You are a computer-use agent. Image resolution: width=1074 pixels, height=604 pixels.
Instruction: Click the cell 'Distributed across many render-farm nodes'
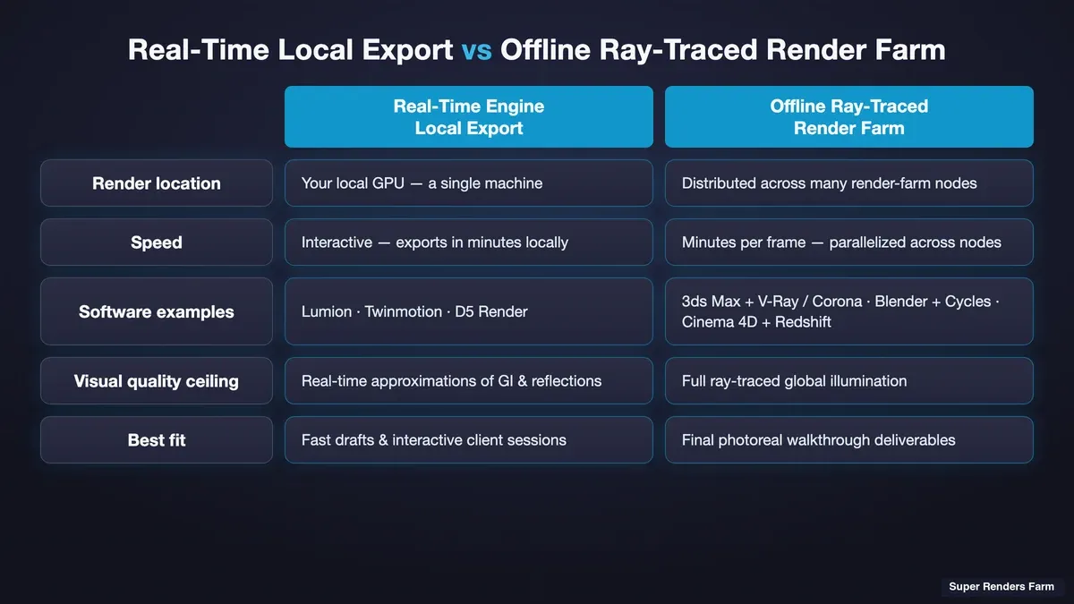(849, 183)
